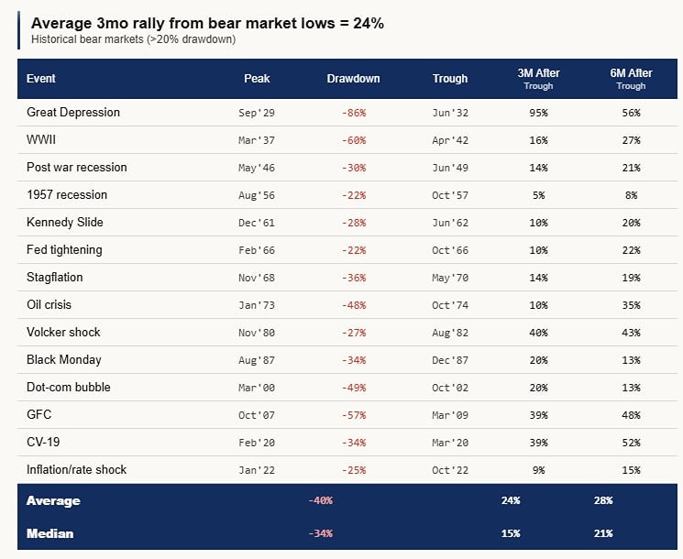Screen dimensions: 683x559
Task: Click the -86% drawdown value
Action: (353, 113)
